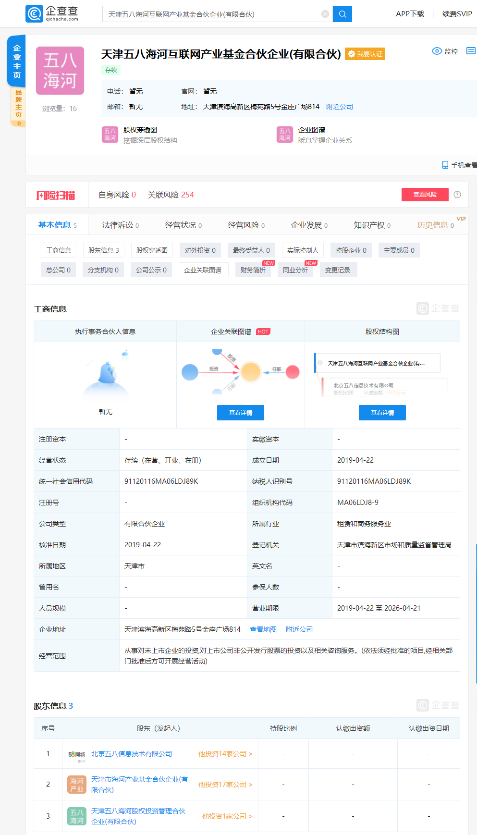477x835 pixels.
Task: Open the APP下载 link
Action: click(410, 14)
